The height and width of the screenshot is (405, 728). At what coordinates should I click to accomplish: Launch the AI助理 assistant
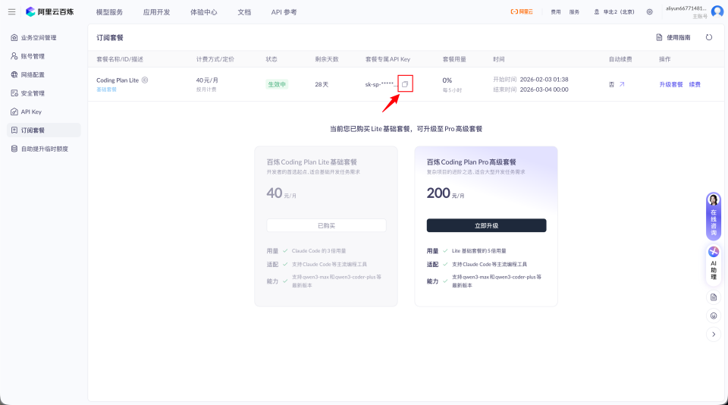tap(714, 264)
